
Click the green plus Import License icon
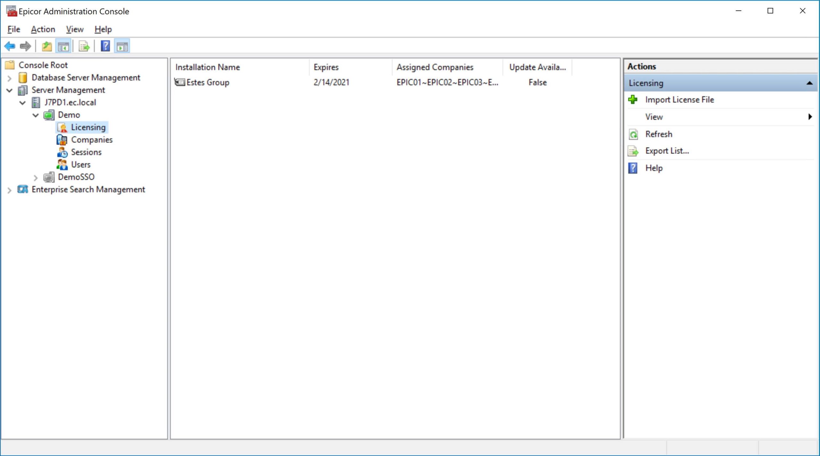(633, 100)
